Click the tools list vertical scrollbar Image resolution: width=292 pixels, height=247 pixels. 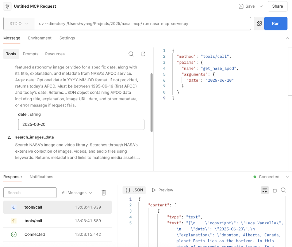click(151, 102)
